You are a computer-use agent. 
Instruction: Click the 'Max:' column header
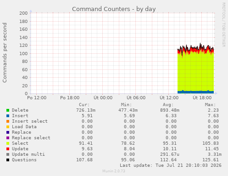(x=210, y=105)
